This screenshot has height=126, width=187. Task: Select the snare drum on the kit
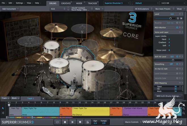59,66
